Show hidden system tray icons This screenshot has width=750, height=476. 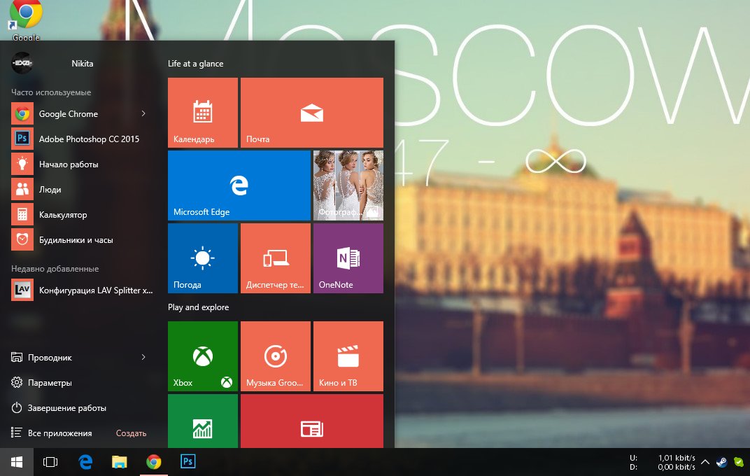point(705,462)
